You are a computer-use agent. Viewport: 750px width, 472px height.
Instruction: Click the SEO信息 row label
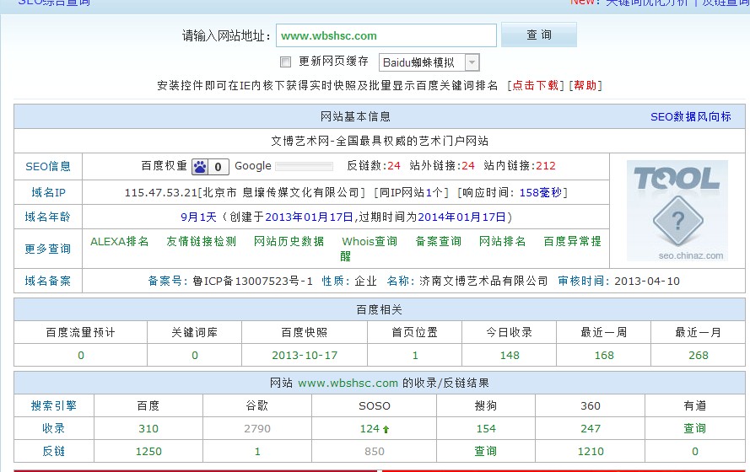(48, 167)
